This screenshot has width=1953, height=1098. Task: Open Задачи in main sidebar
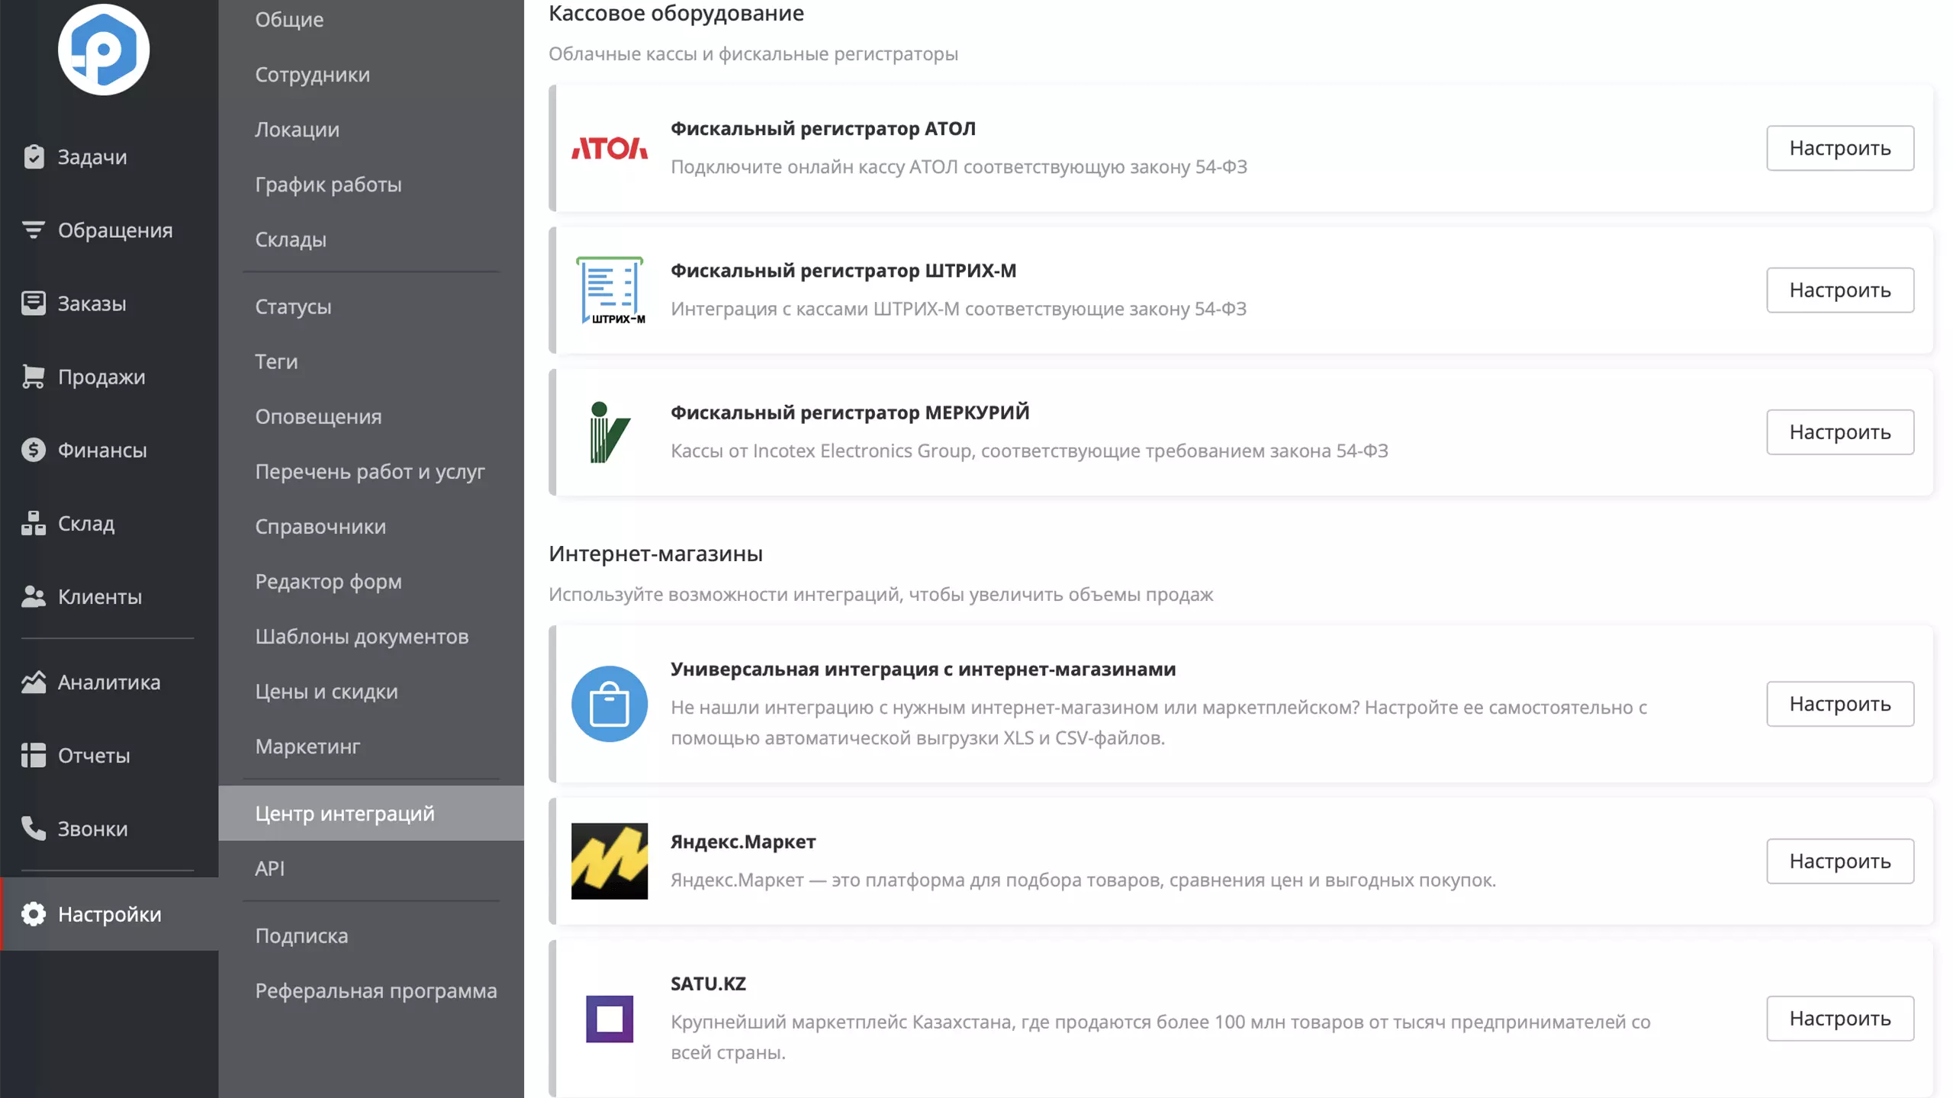[x=109, y=156]
